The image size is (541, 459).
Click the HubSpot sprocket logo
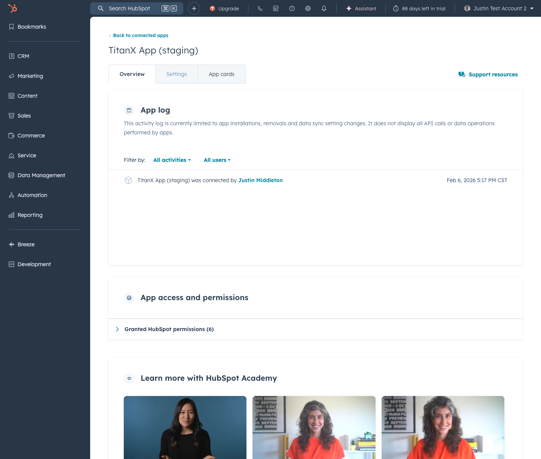click(x=13, y=8)
